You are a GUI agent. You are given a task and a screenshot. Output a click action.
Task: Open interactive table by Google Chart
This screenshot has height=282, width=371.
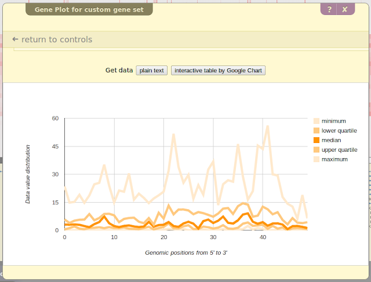click(218, 71)
